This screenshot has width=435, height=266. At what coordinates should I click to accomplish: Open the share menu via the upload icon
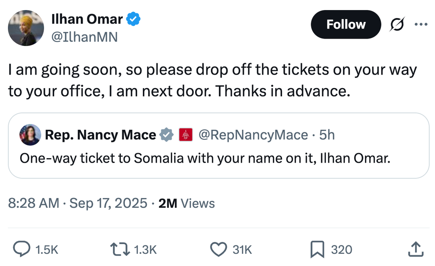[x=416, y=249]
